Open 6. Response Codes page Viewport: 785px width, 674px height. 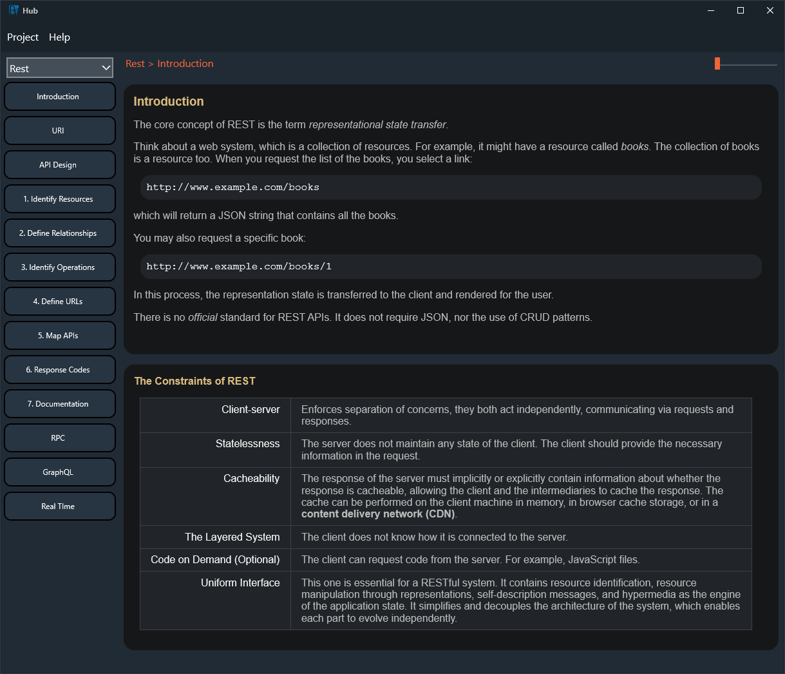pos(60,370)
